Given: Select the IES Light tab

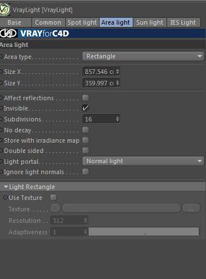Looking at the screenshot, I should click(x=183, y=22).
